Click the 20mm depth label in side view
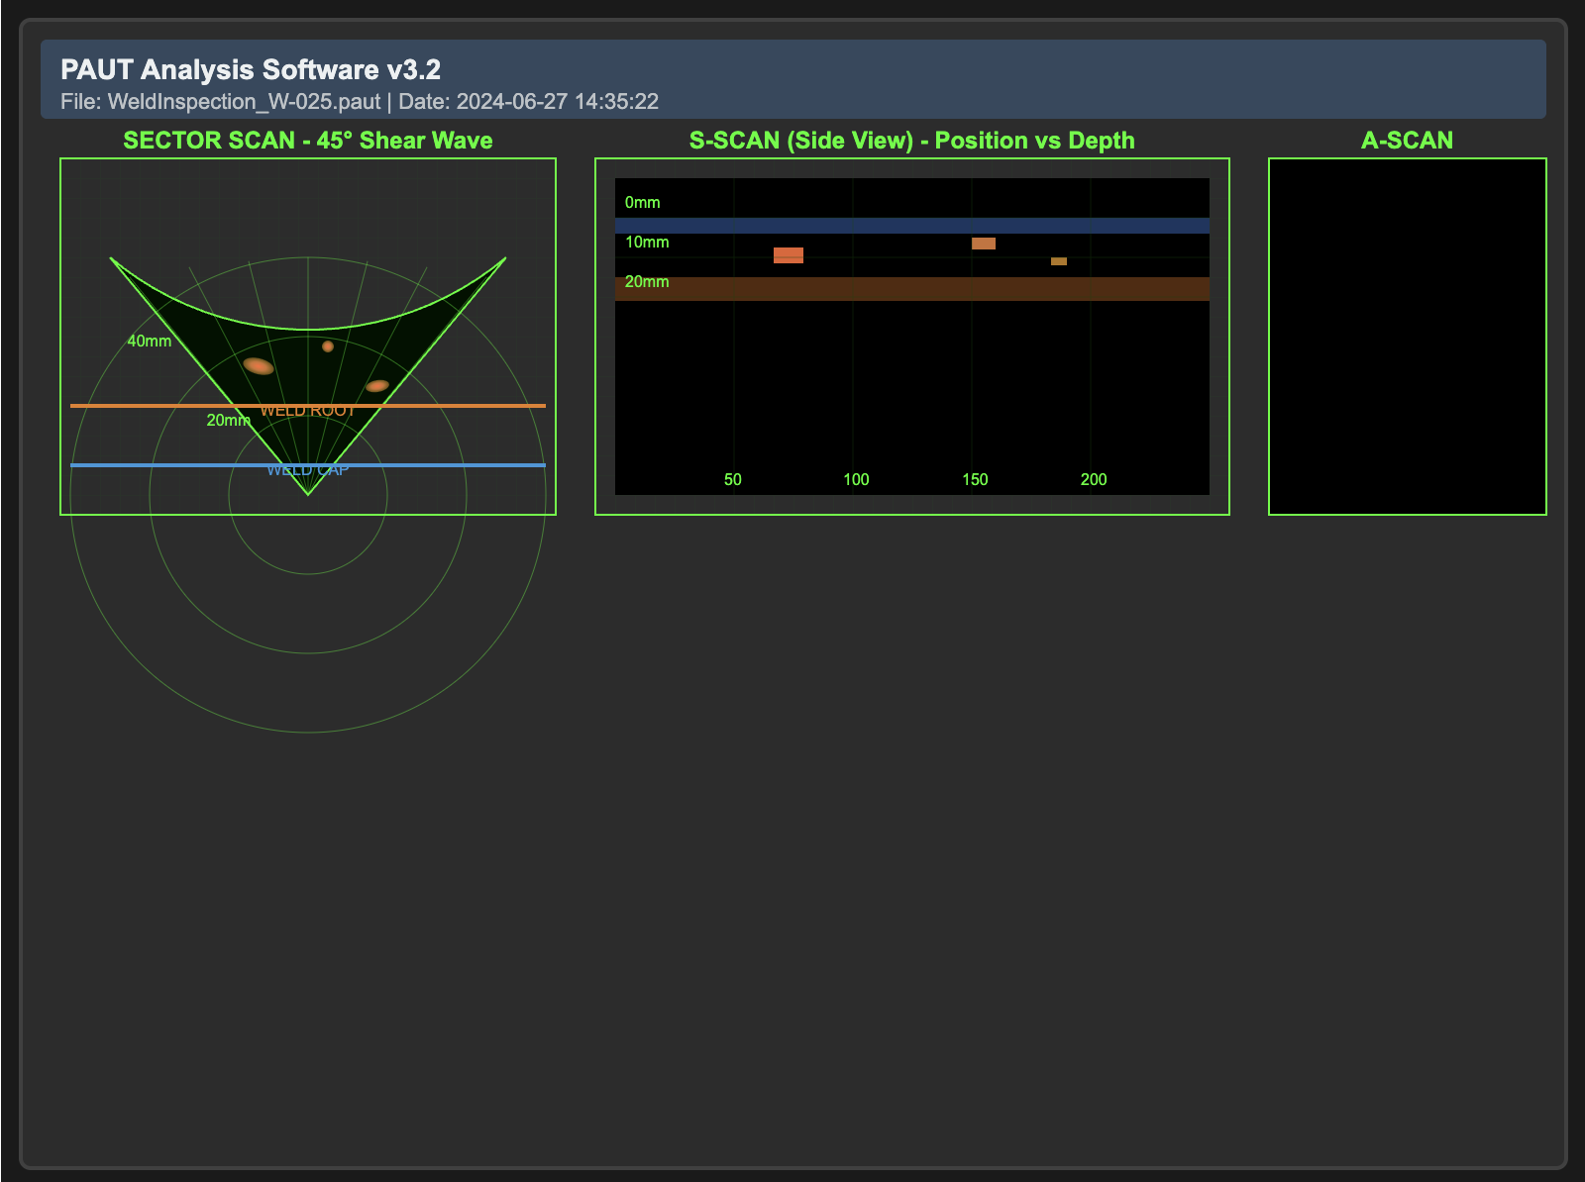Image resolution: width=1585 pixels, height=1182 pixels. click(647, 282)
